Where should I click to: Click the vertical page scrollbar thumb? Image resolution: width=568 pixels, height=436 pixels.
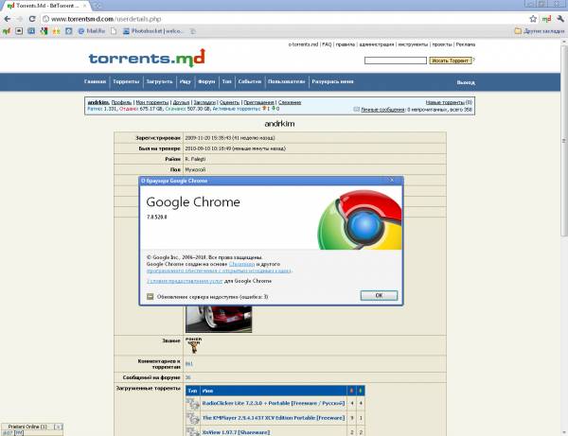(563, 141)
